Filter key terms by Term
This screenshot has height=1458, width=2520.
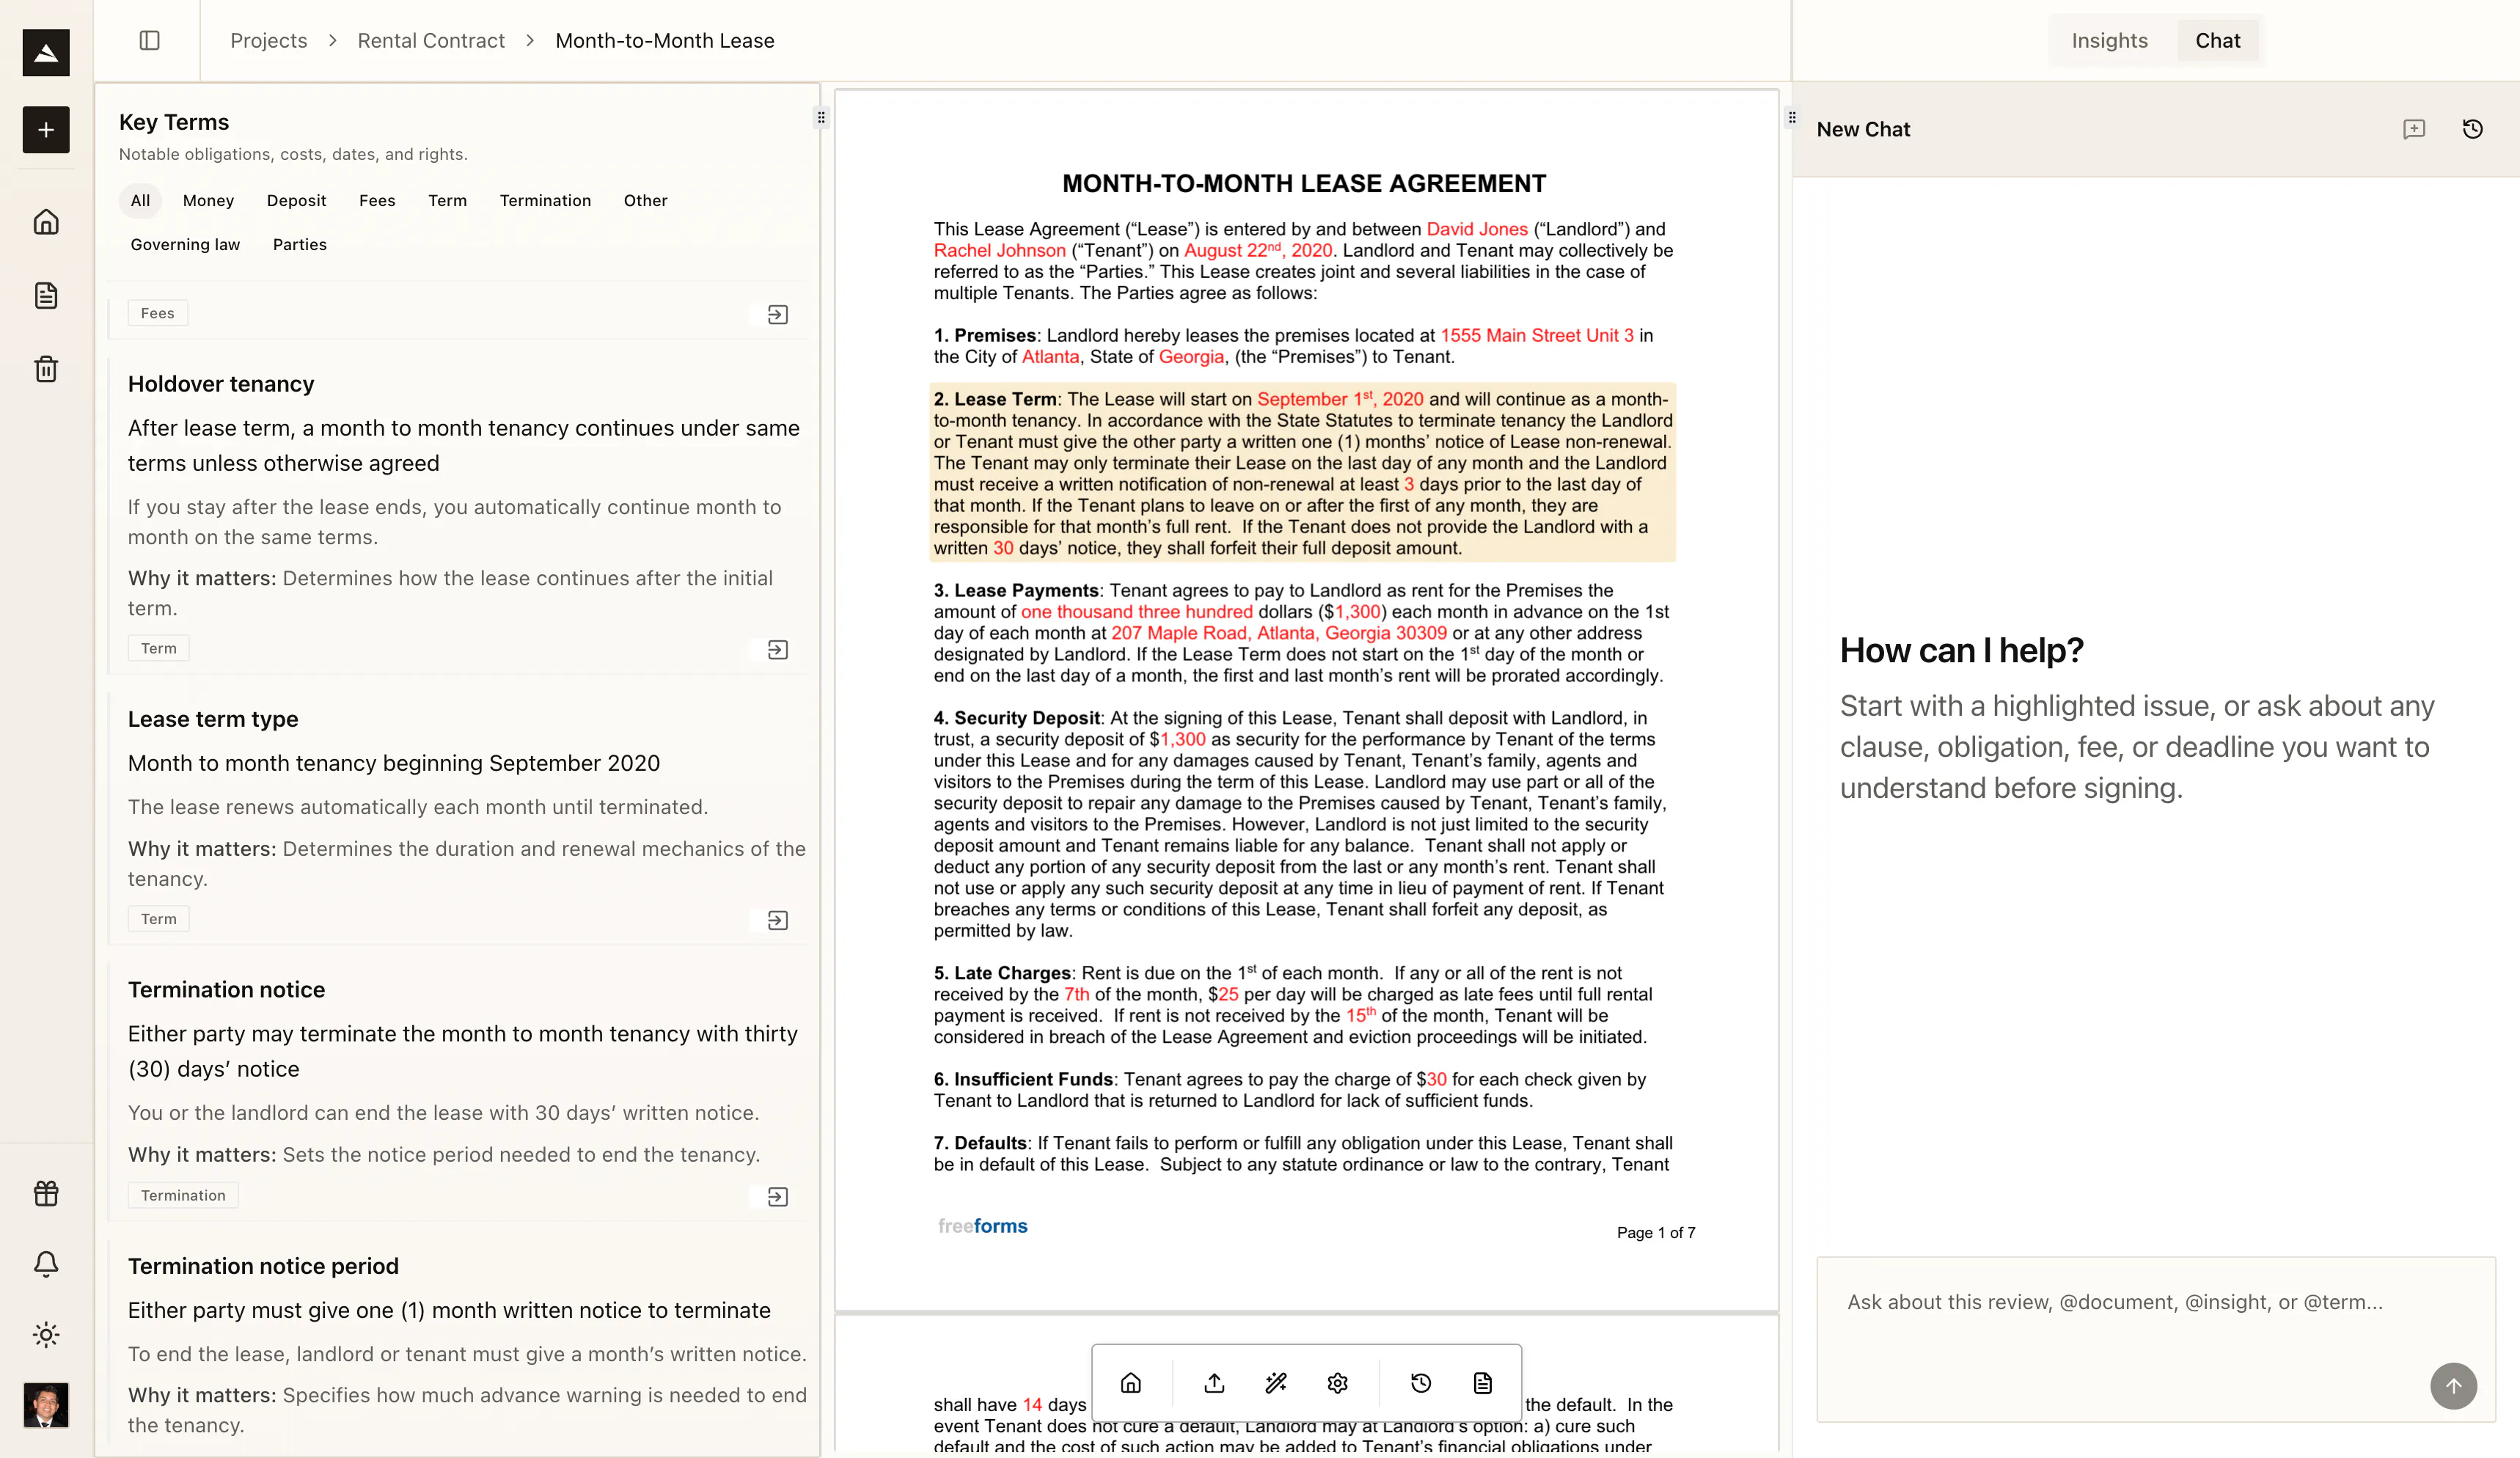coord(448,200)
